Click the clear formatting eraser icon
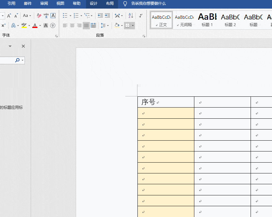This screenshot has height=217, width=272. (39, 16)
